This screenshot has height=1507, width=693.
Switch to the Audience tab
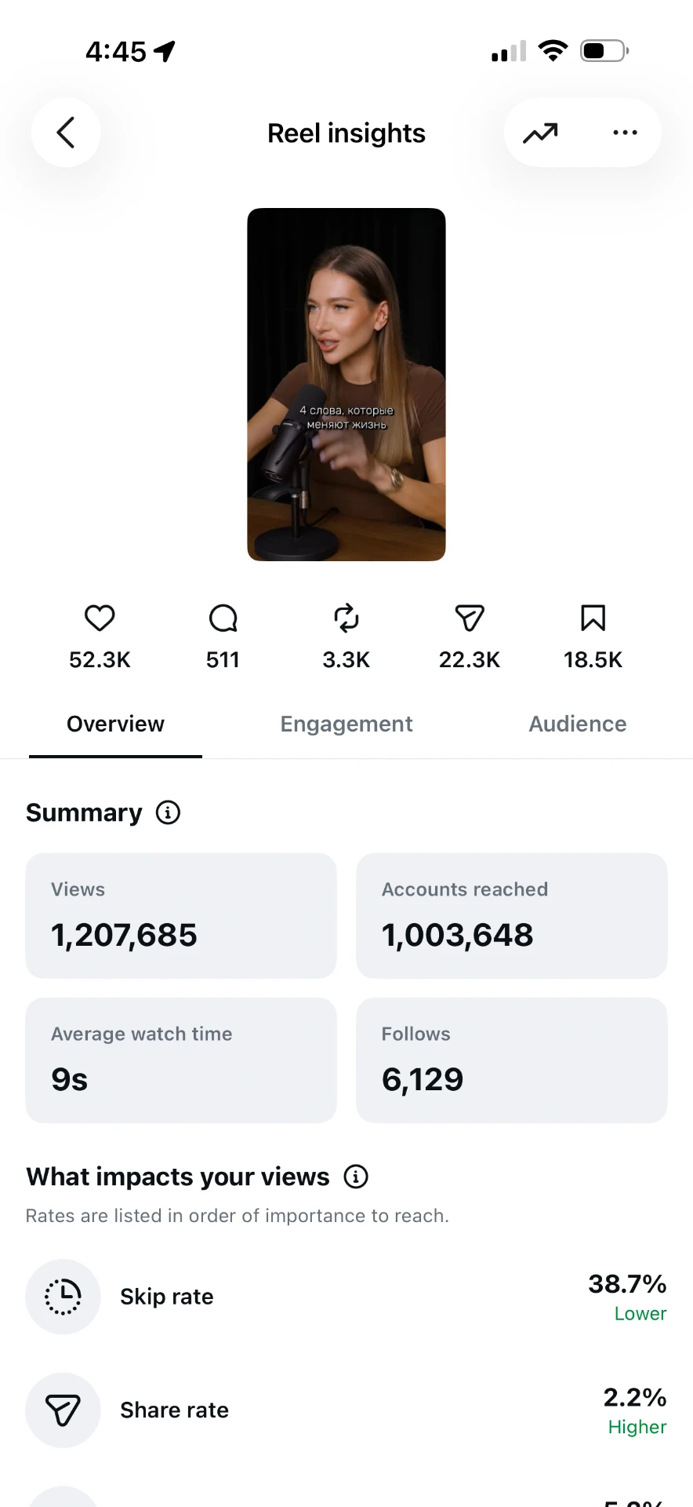point(578,724)
